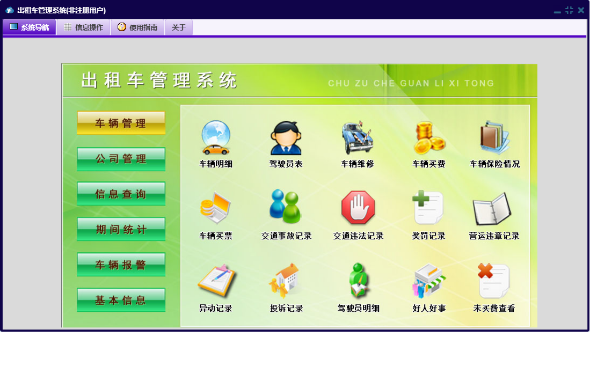Open the 关于 tab

179,27
